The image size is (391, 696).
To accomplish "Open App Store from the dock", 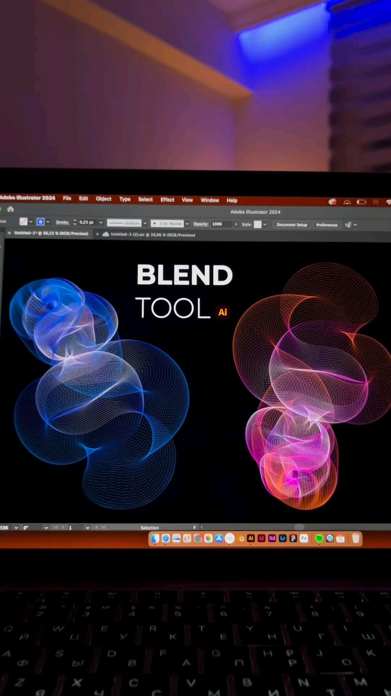I will tap(219, 538).
